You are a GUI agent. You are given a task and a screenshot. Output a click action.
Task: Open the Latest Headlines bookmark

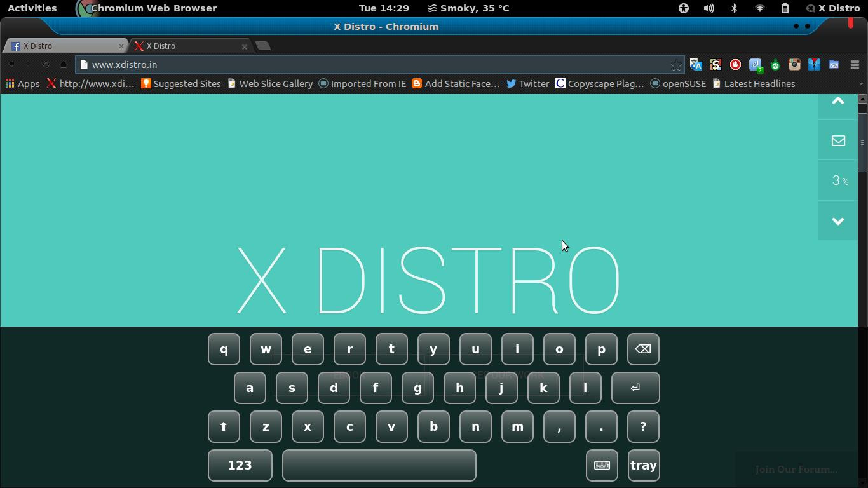[754, 84]
